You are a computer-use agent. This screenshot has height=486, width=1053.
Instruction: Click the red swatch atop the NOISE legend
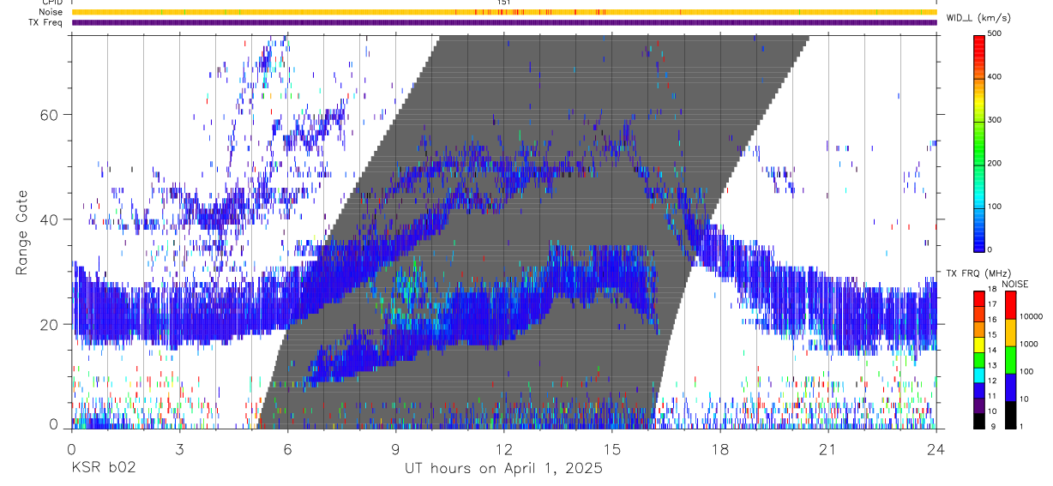coord(1010,305)
